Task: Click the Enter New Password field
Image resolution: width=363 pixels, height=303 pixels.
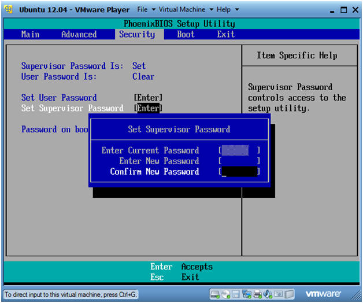Action: click(239, 161)
